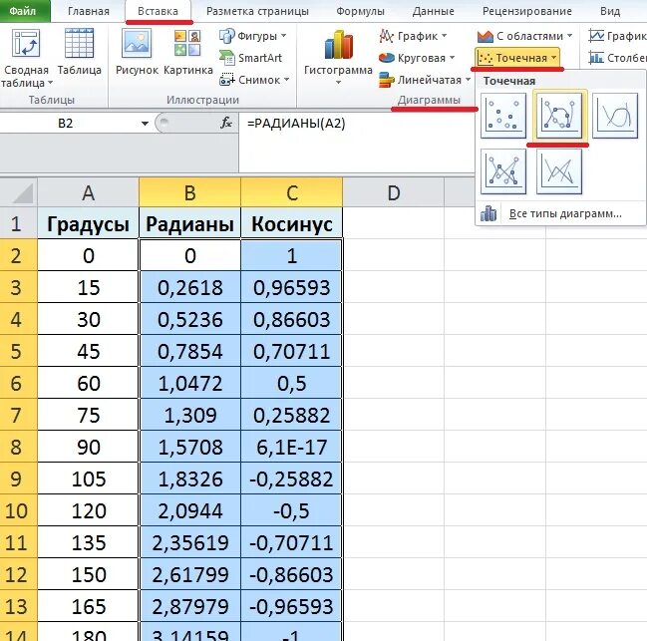Click cell containing -0,96593
Image resolution: width=647 pixels, height=641 pixels.
pyautogui.click(x=292, y=606)
